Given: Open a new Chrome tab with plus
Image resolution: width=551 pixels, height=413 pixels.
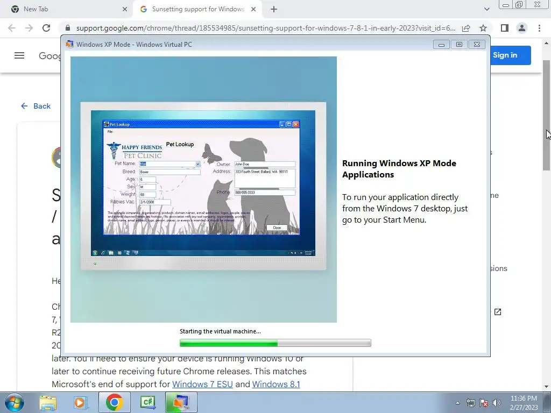Looking at the screenshot, I should click(x=274, y=9).
